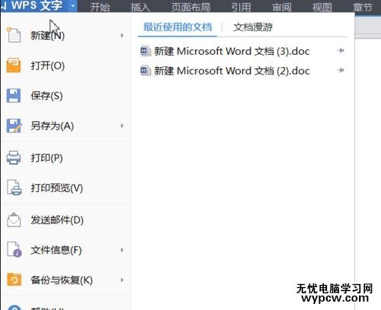The image size is (381, 310).
Task: Click the Print Preview icon
Action: coord(14,187)
